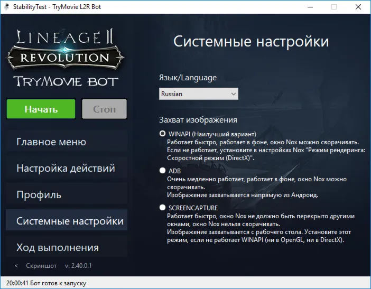
Task: Click the TryMovie Bot logo text
Action: [x=66, y=81]
